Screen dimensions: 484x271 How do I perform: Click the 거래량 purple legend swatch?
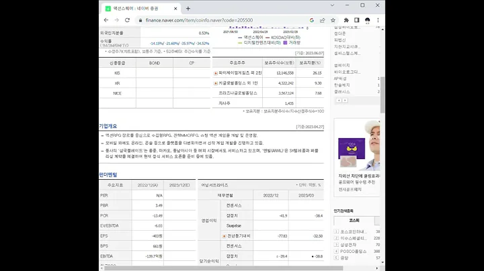pyautogui.click(x=285, y=43)
